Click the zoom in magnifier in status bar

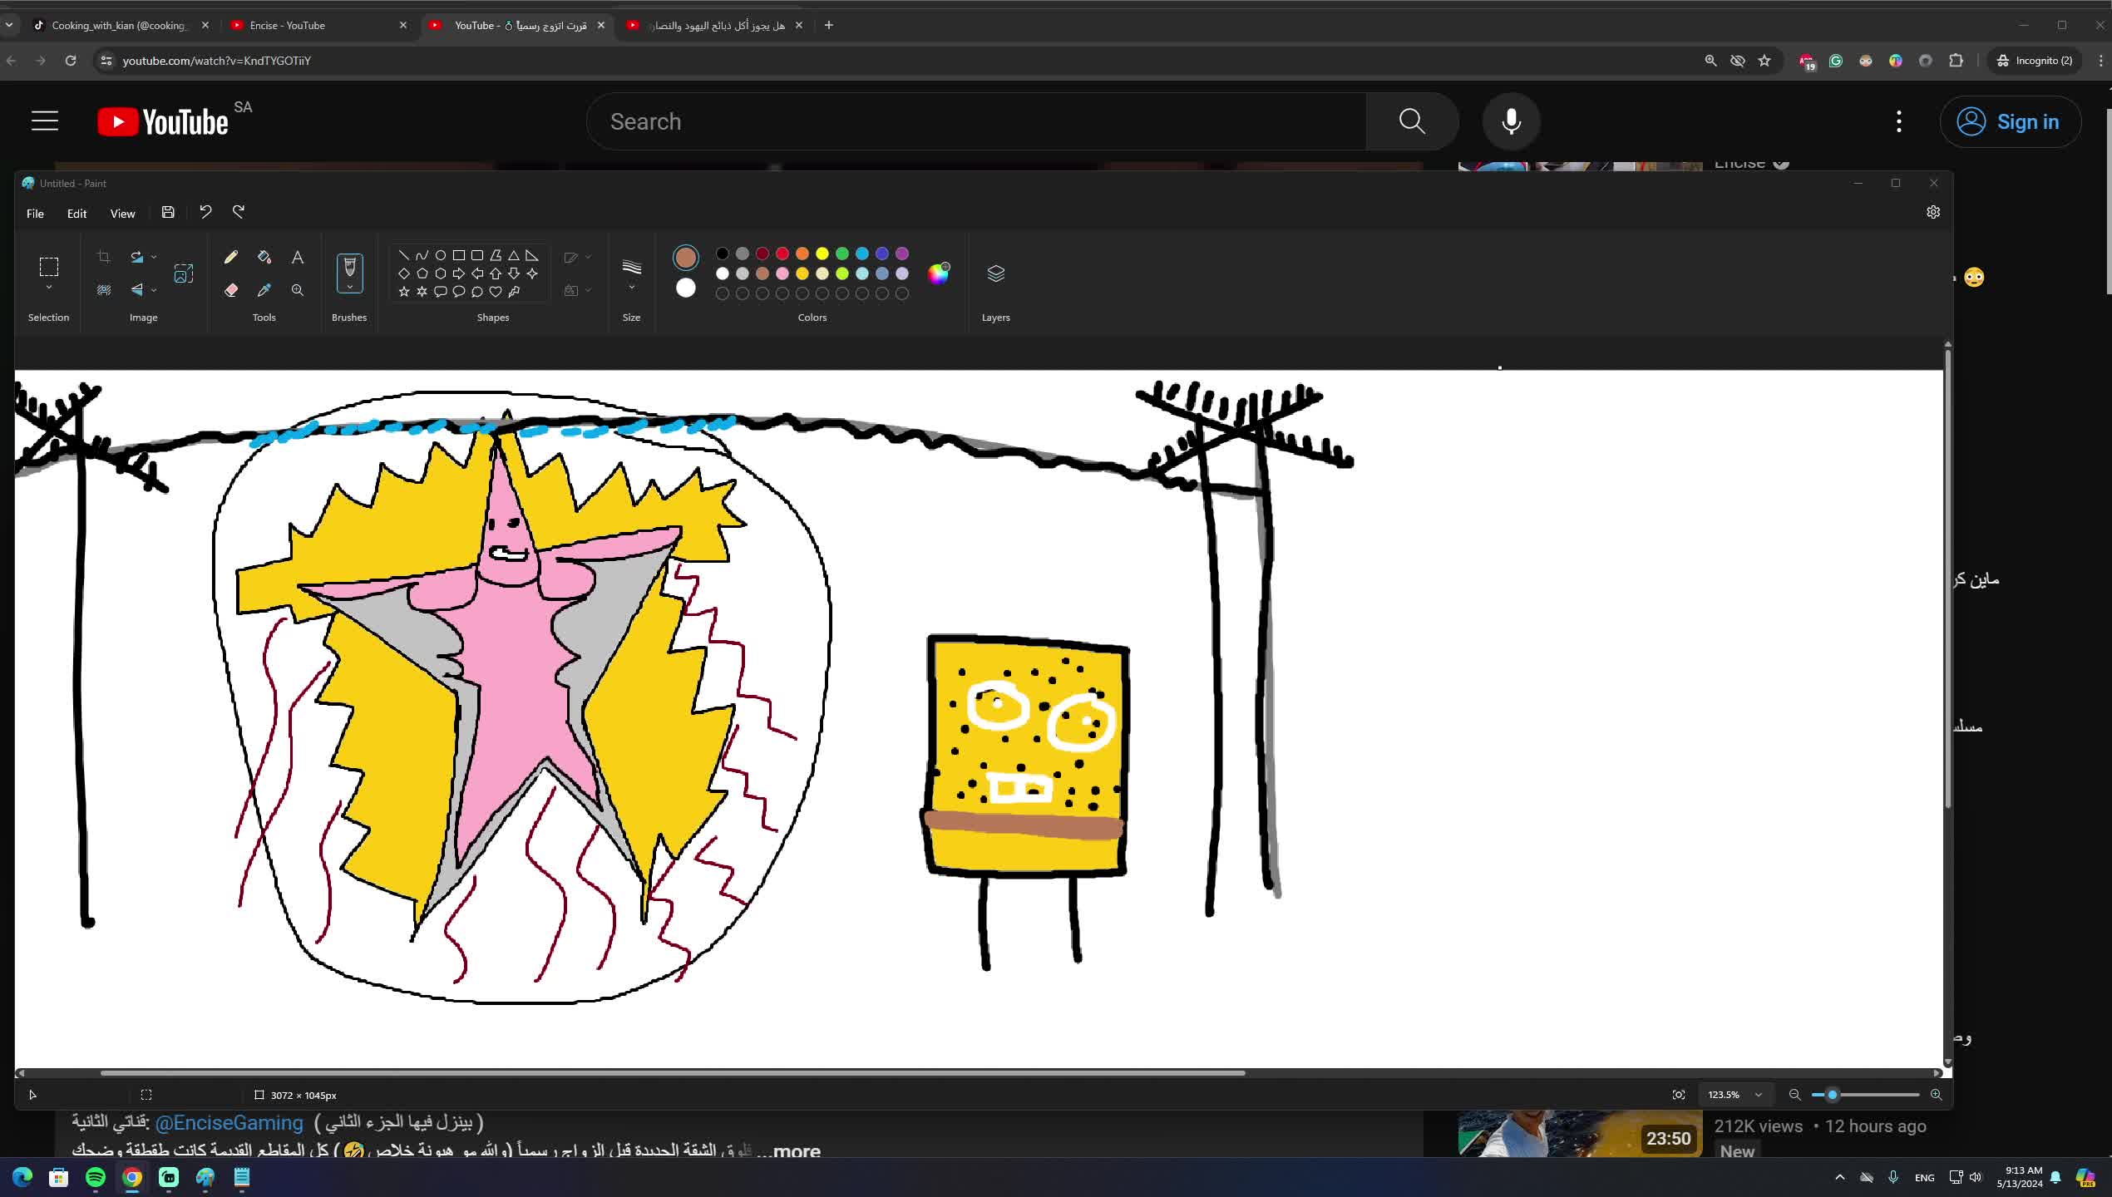[x=1936, y=1095]
